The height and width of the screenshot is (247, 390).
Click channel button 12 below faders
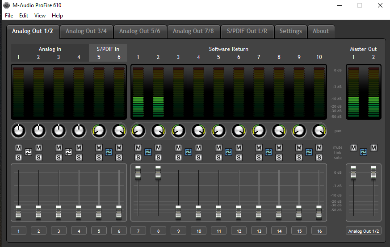tap(239, 231)
